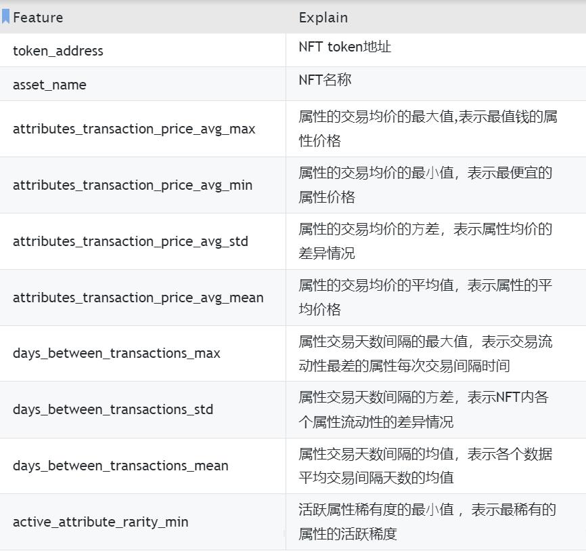Click the "NFT名称" explanation cell

[325, 80]
